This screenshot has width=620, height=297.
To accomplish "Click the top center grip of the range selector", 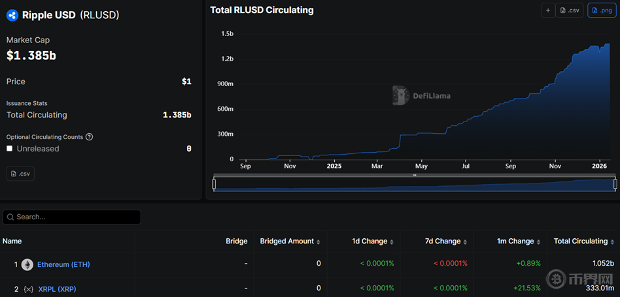I will pos(415,175).
